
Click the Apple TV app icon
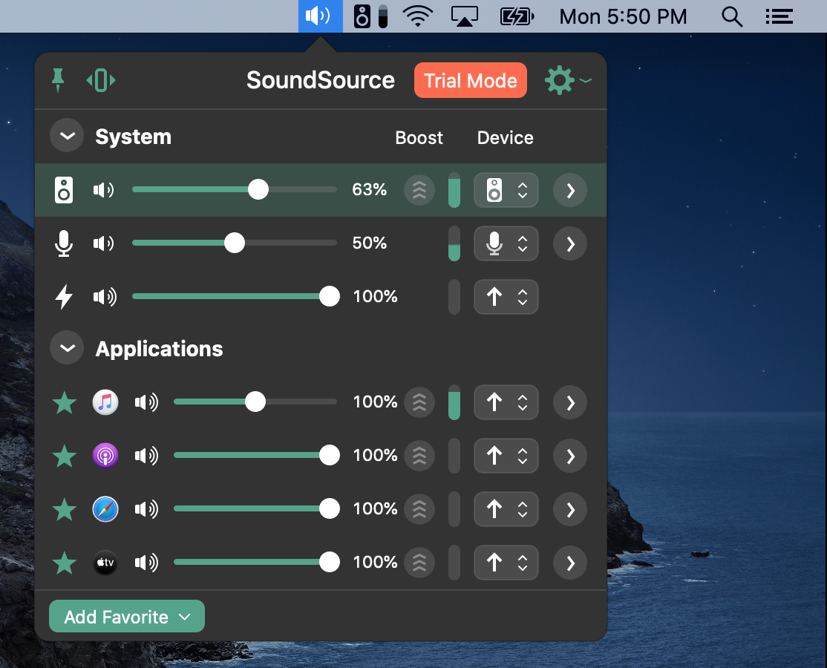105,563
